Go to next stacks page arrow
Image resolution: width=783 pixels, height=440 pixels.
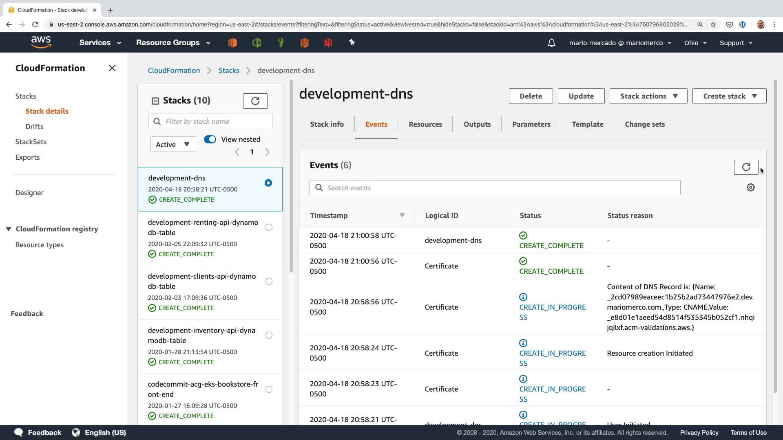pos(267,152)
